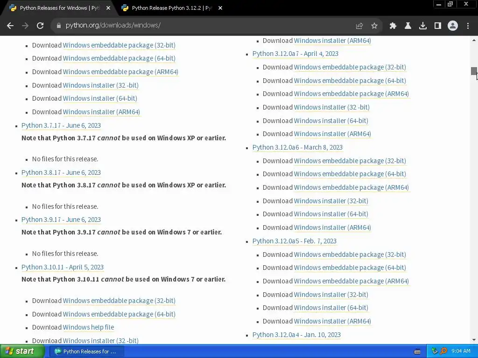Click Windows installer (64-bit) link above Python 3.7.17
Image resolution: width=478 pixels, height=358 pixels.
click(100, 99)
